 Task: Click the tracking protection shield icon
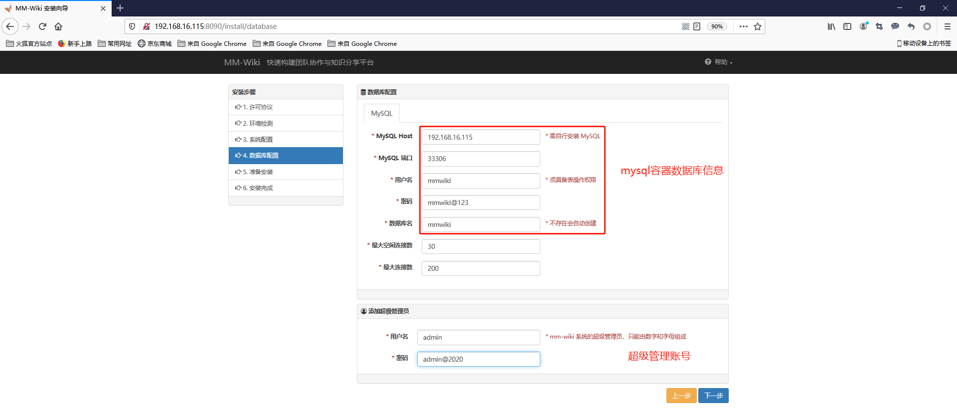click(132, 26)
